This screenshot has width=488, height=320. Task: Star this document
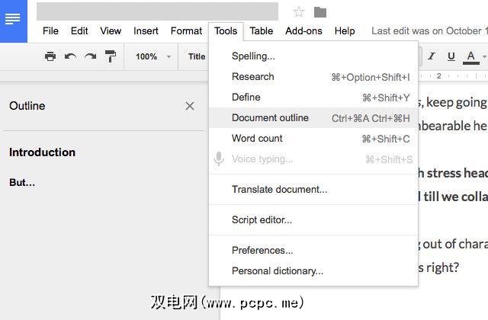[x=299, y=12]
